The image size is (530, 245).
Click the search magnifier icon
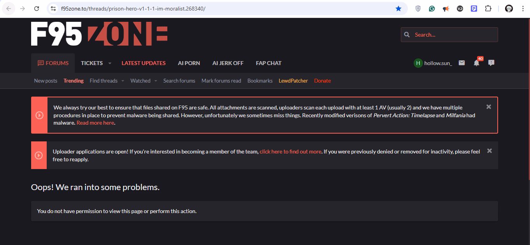pyautogui.click(x=407, y=35)
